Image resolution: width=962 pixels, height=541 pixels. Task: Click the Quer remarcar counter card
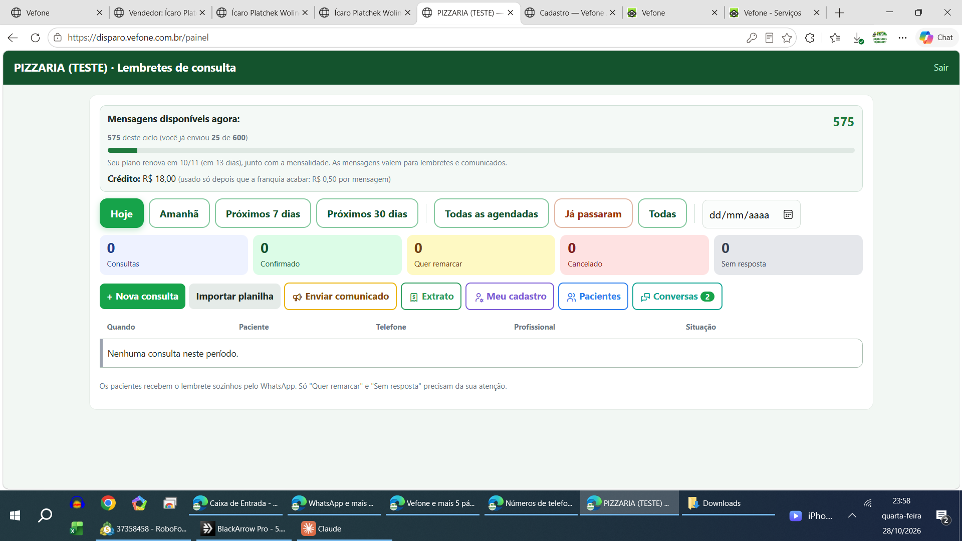pyautogui.click(x=481, y=255)
